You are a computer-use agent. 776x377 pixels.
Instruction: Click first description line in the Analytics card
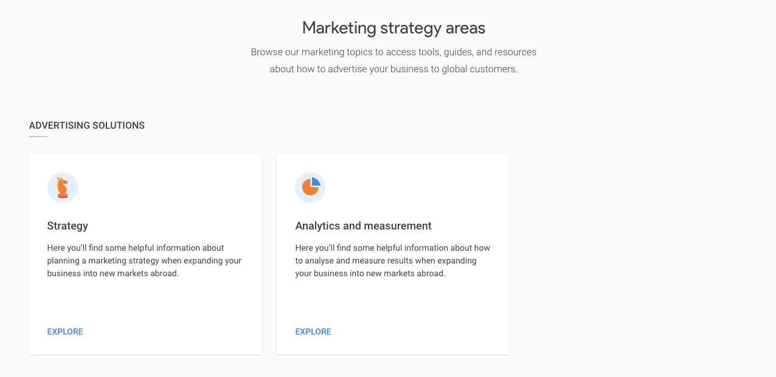pos(392,248)
